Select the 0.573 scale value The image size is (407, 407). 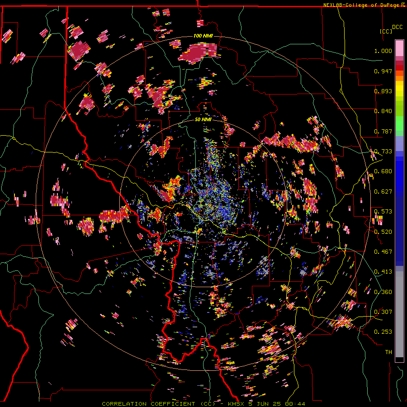pyautogui.click(x=383, y=212)
